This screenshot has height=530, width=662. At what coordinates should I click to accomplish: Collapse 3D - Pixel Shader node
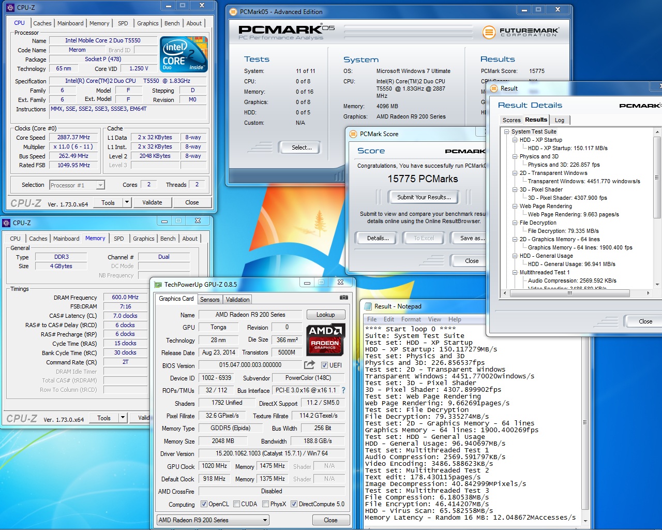pos(515,189)
